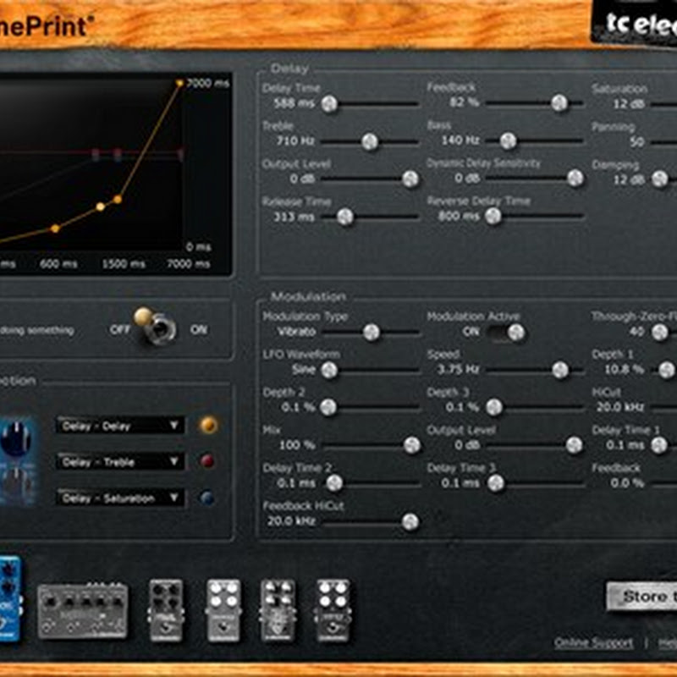This screenshot has height=677, width=677.
Task: Click the delay Output Level slider knob
Action: click(x=410, y=179)
